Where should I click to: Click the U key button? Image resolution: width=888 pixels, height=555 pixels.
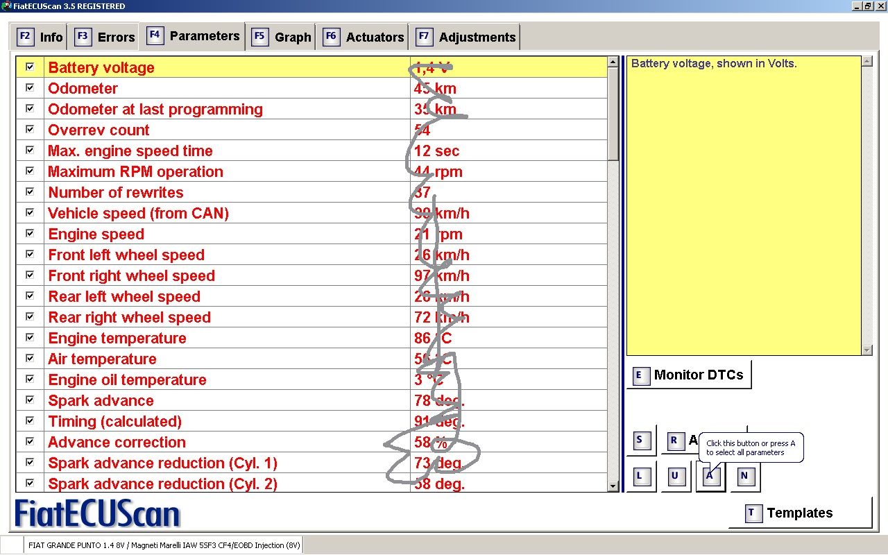tap(675, 477)
